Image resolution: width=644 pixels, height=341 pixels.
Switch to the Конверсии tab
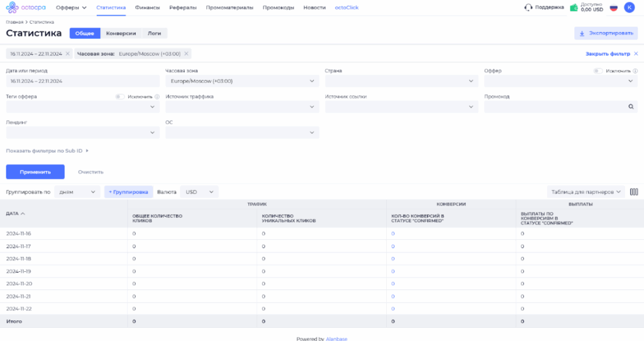point(121,33)
